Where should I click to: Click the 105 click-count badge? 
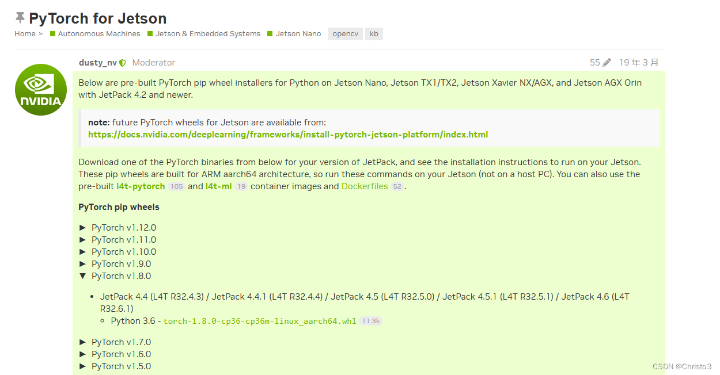click(x=176, y=186)
